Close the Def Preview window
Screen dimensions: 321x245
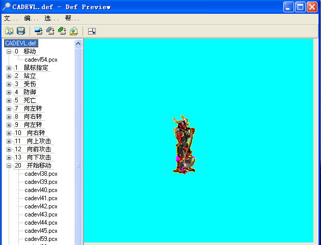[x=312, y=7]
